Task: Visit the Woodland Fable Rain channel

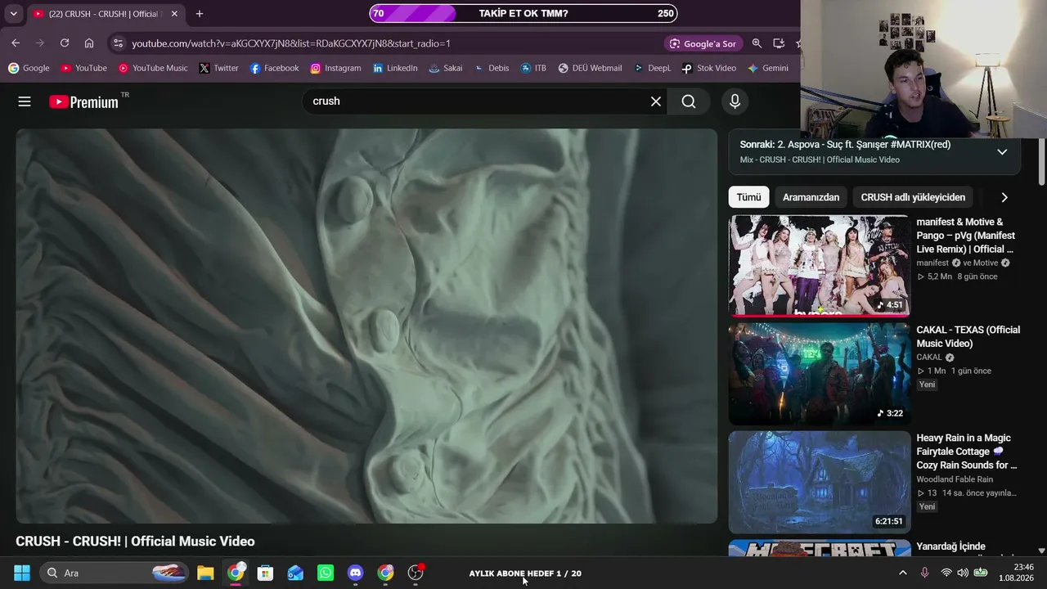Action: point(955,479)
